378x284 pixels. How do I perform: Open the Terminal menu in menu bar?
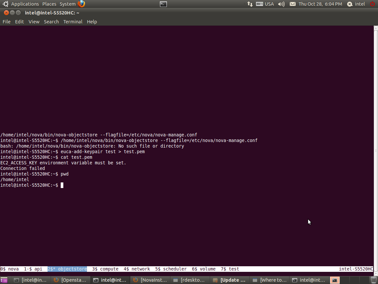[73, 22]
